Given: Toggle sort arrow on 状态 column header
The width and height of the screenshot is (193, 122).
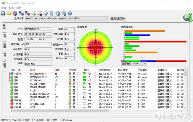Looking at the screenshot, I should [x=19, y=70].
